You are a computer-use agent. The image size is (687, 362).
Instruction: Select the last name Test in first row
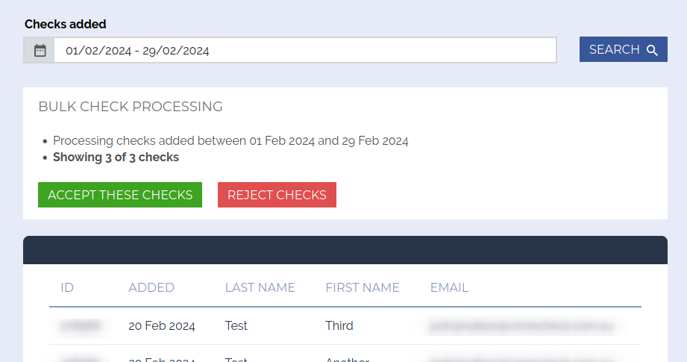(x=236, y=326)
